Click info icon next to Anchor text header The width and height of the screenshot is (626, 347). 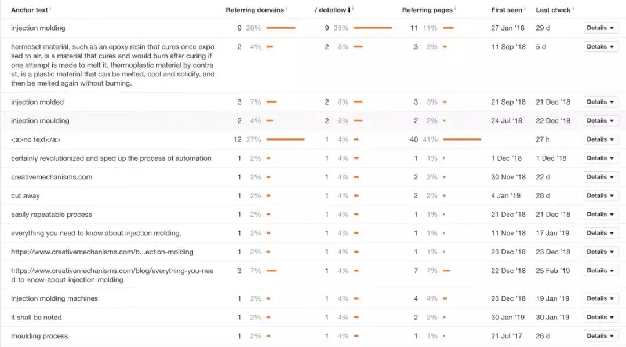pos(50,9)
